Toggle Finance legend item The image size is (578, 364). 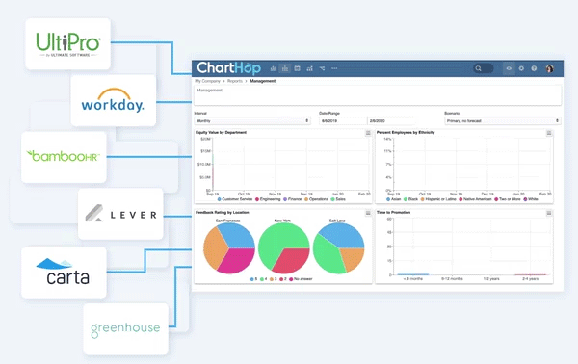point(292,199)
